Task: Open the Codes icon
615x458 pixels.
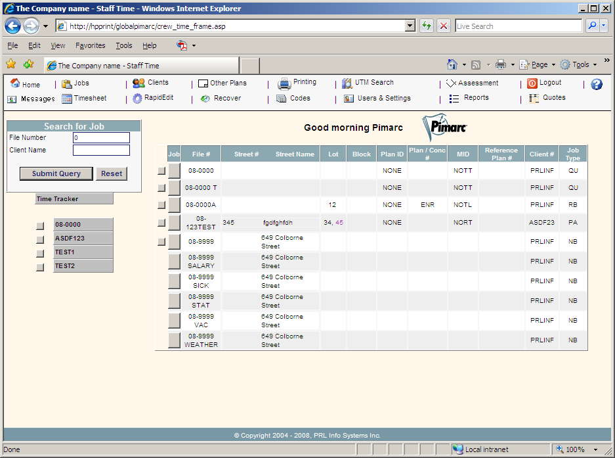Action: [x=281, y=99]
